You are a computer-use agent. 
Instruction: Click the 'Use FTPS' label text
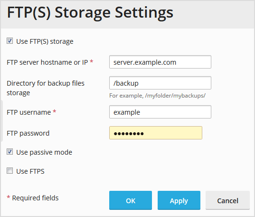coord(30,171)
